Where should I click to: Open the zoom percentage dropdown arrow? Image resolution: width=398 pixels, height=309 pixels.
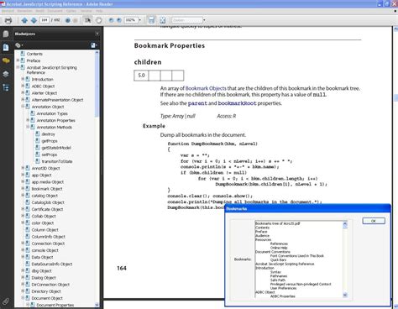tap(139, 20)
